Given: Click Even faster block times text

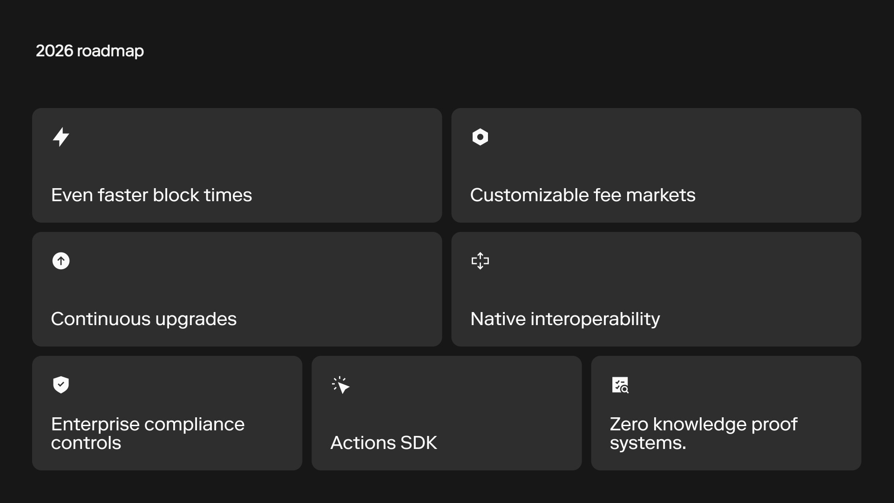Looking at the screenshot, I should coord(151,195).
